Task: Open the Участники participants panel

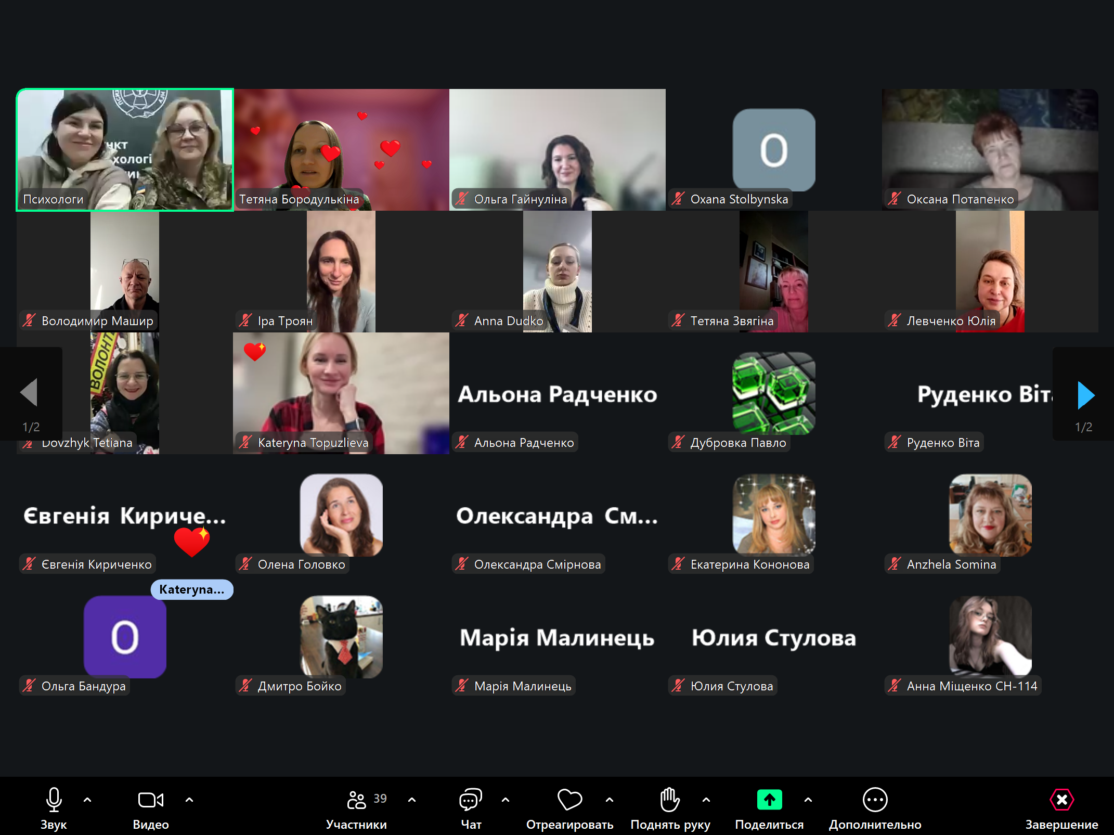Action: (357, 800)
